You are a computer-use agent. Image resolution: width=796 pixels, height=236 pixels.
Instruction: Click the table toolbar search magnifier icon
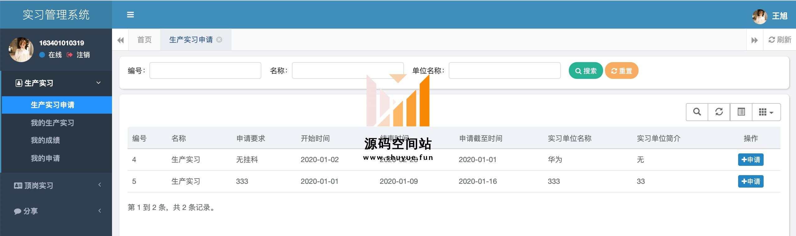tap(697, 112)
